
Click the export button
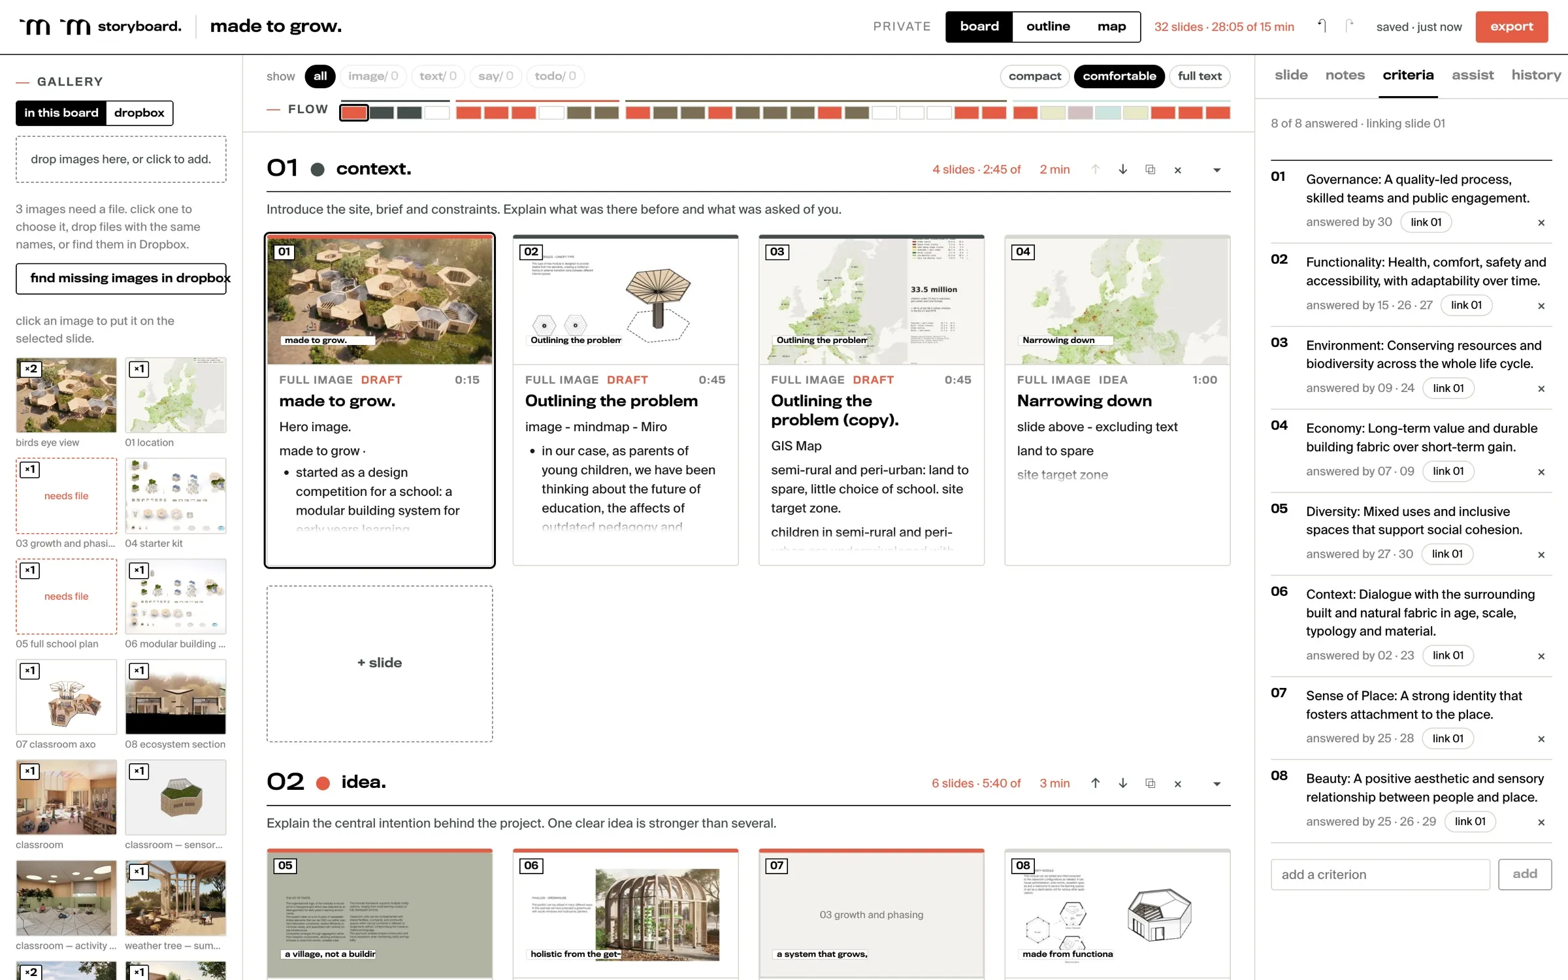click(1511, 27)
